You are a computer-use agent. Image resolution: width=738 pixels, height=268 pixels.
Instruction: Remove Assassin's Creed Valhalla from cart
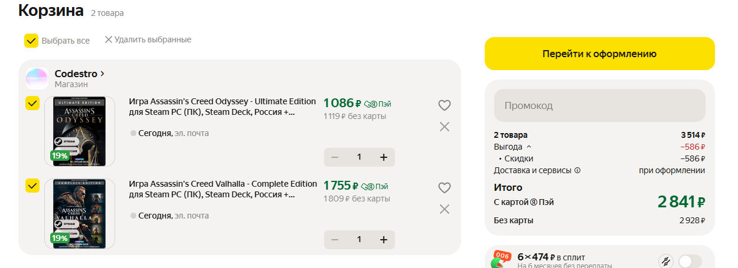point(445,209)
